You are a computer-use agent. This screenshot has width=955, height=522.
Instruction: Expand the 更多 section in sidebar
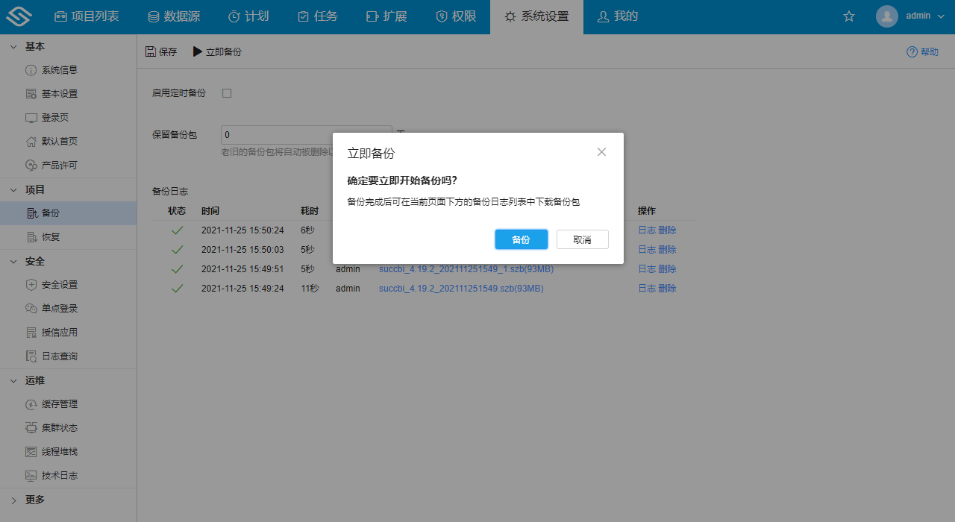(13, 500)
